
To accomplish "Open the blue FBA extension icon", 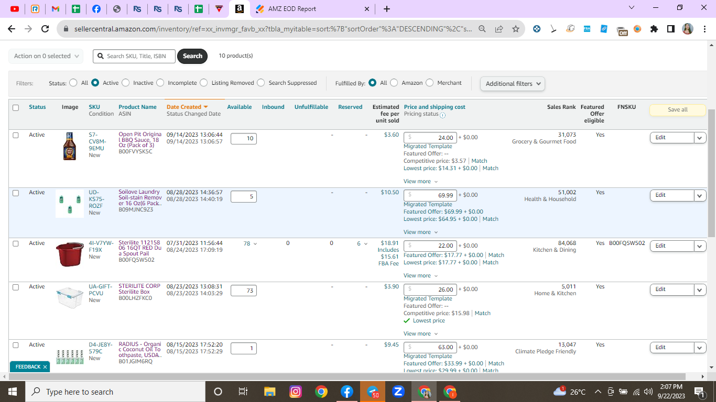I will click(587, 29).
